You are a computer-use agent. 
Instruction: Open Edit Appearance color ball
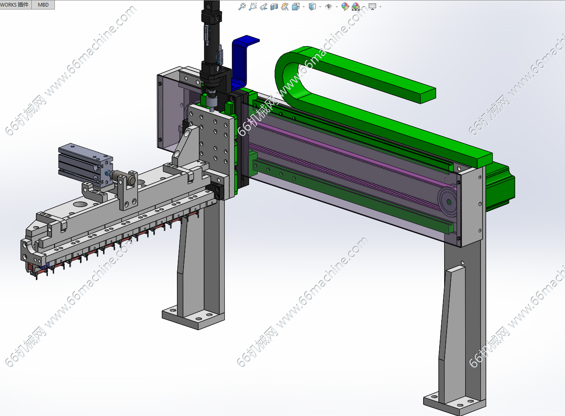tap(345, 7)
